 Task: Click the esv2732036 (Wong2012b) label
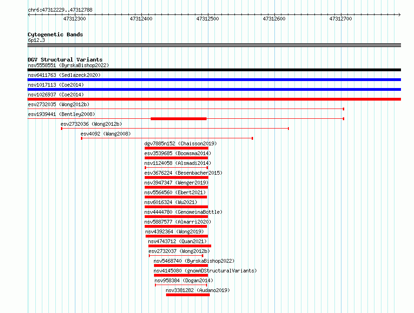point(91,124)
